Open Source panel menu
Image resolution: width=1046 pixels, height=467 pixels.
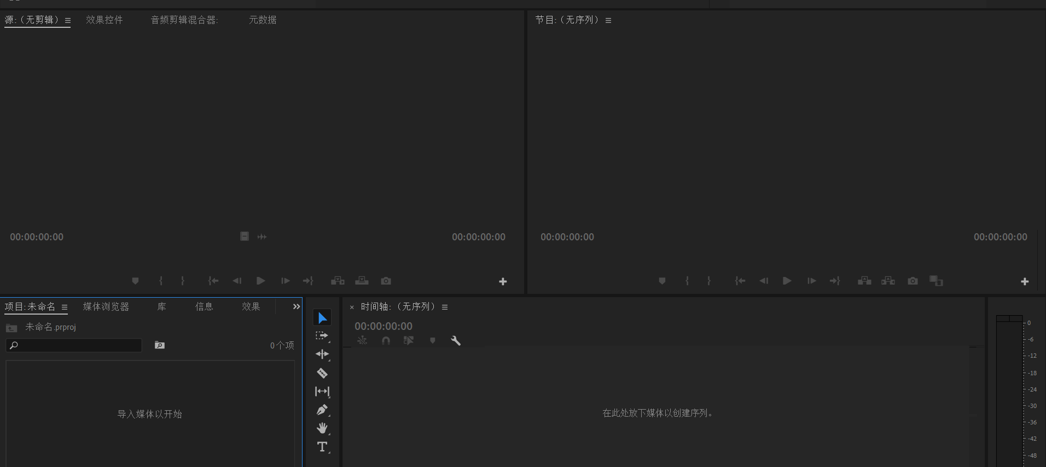(68, 21)
